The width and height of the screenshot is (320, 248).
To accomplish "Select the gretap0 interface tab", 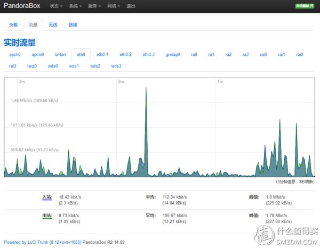I will point(173,55).
